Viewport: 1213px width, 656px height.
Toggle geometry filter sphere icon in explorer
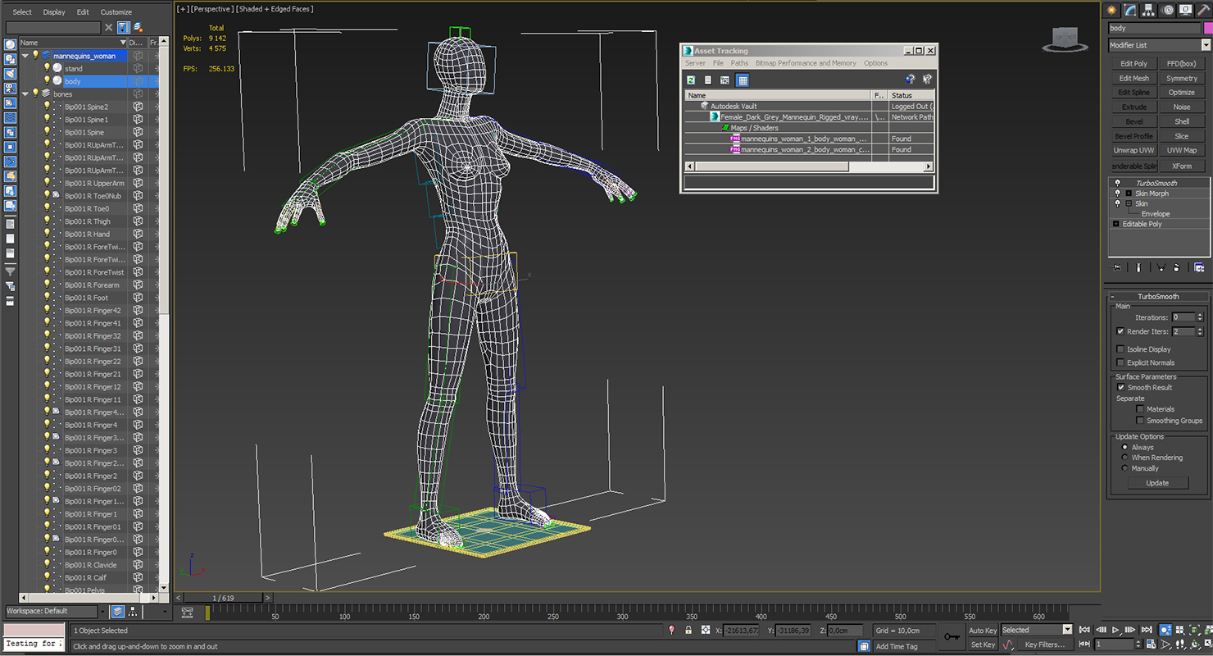pos(10,46)
